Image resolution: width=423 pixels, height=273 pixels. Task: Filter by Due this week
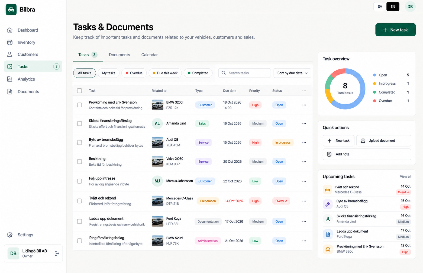point(165,73)
